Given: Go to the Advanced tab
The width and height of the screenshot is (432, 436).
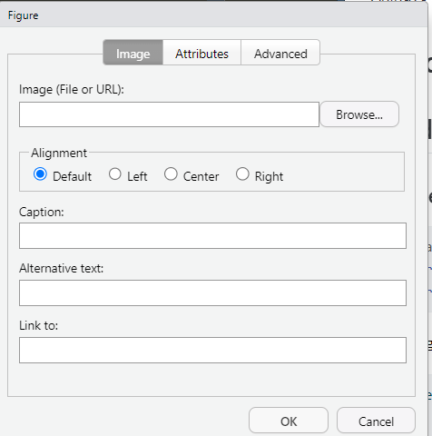Looking at the screenshot, I should point(280,53).
